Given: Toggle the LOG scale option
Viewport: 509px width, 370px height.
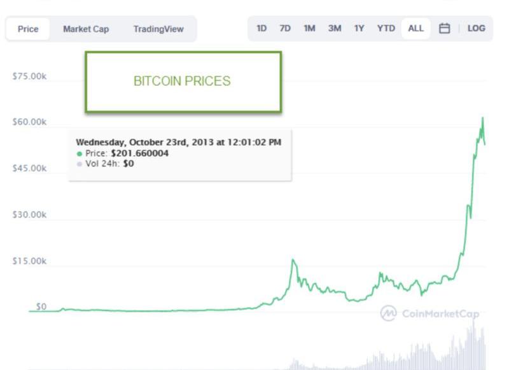Looking at the screenshot, I should click(476, 29).
